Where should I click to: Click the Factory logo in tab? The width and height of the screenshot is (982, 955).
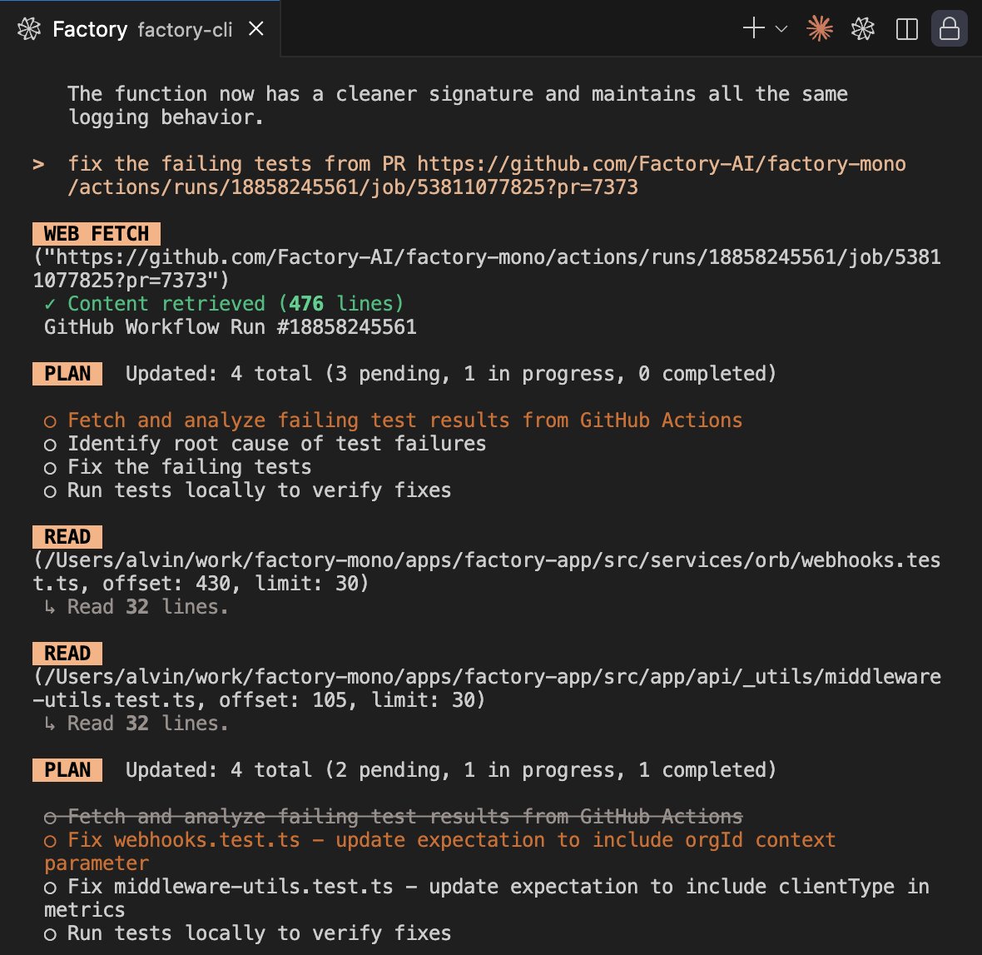tap(29, 29)
